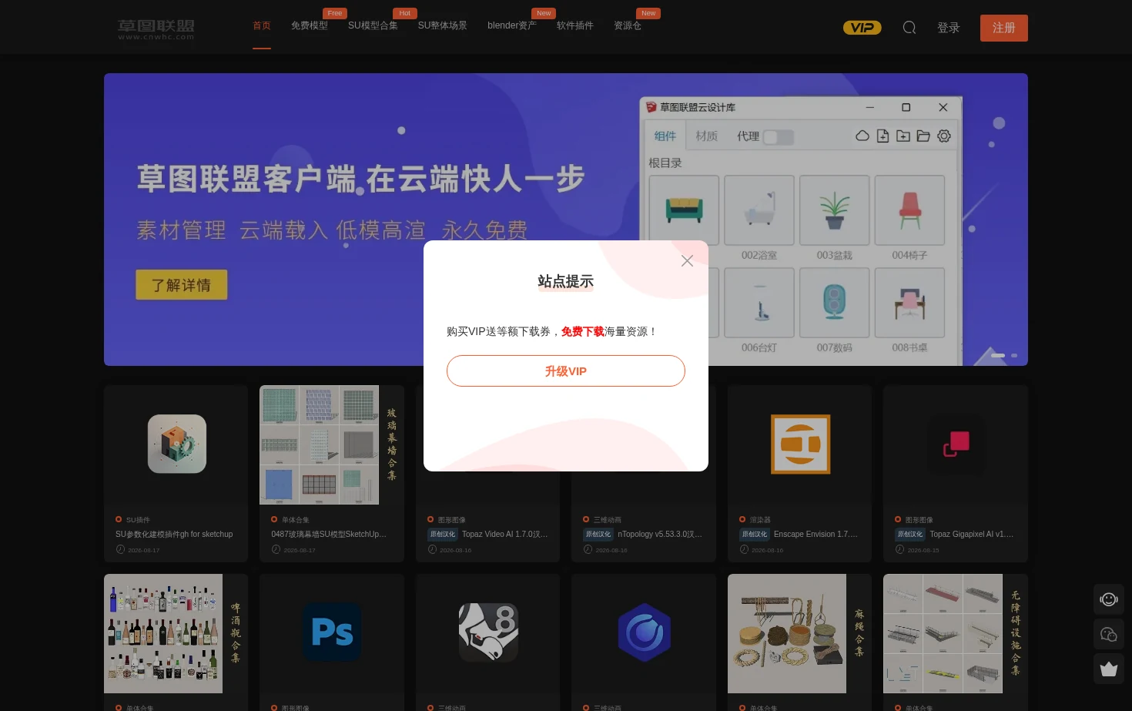Open the 无障碍设施合集 thumbnail
The width and height of the screenshot is (1132, 711).
click(956, 633)
